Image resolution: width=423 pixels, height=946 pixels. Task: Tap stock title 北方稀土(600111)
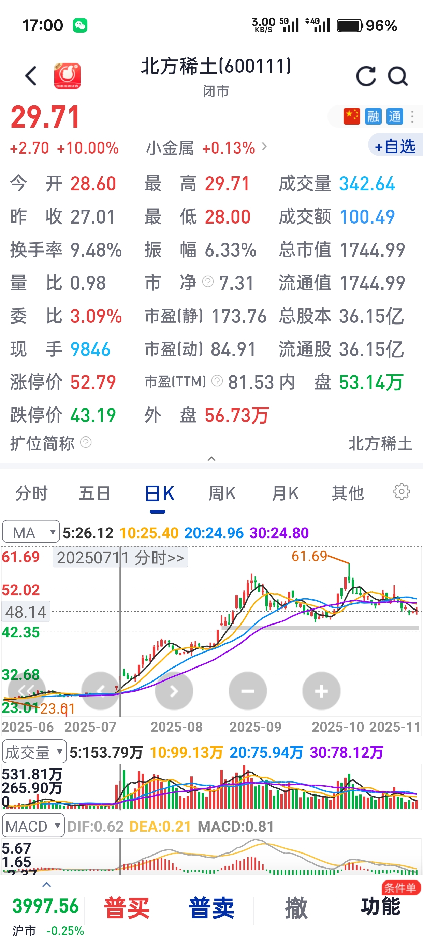click(216, 67)
